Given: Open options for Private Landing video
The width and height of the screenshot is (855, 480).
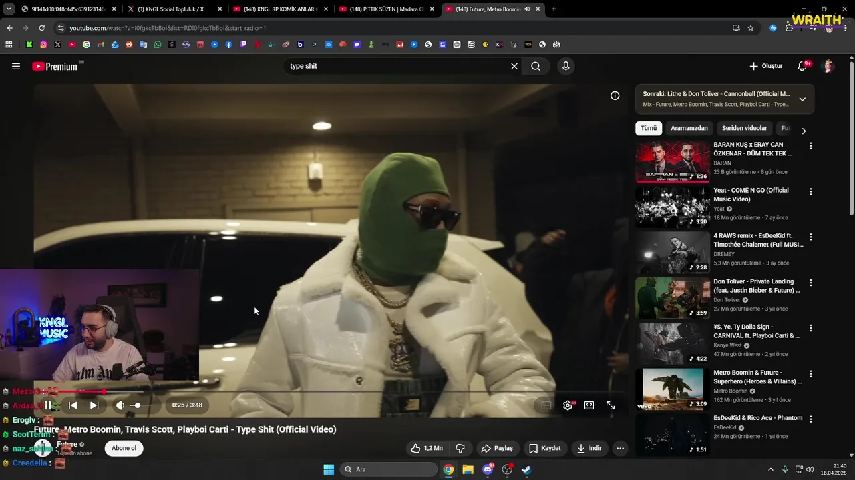Looking at the screenshot, I should 811,283.
